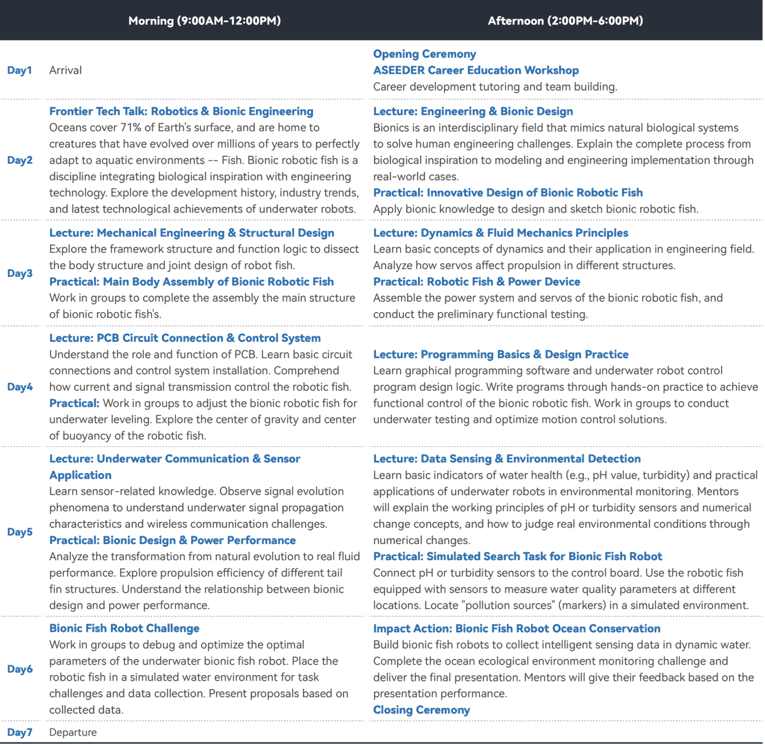Select Lecture: Dynamics & Fluid Mechanics Principles
This screenshot has width=765, height=744.
tap(501, 233)
